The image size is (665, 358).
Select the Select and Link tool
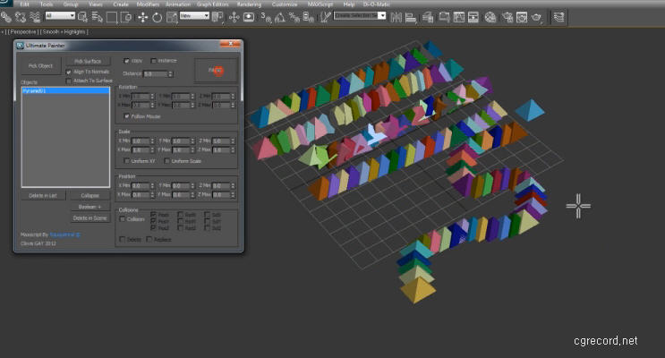[6, 17]
